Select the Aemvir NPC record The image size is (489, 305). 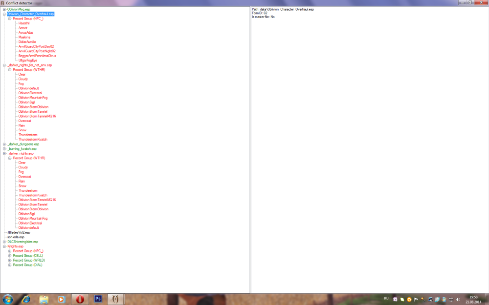(23, 28)
